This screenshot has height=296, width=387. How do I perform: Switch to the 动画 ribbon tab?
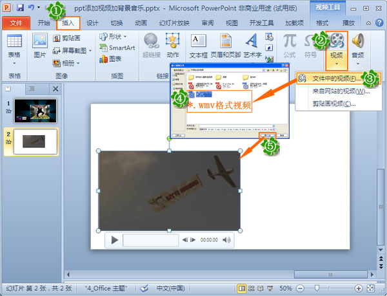pyautogui.click(x=141, y=23)
